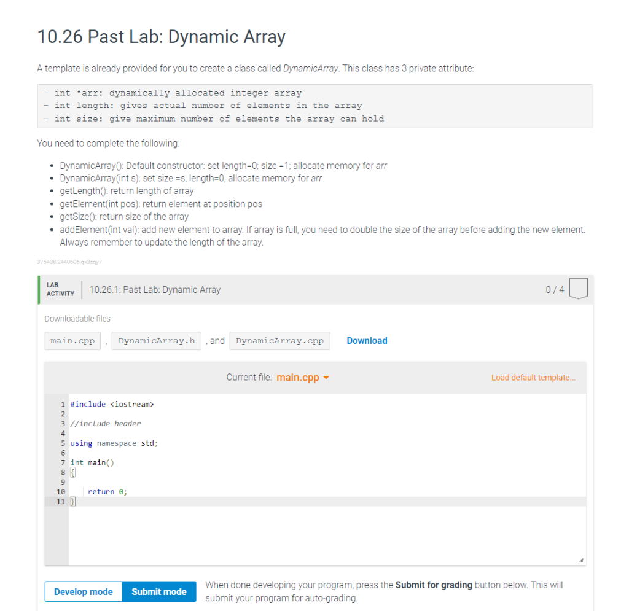Click Load default template...
Screen dimensions: 629x611
click(x=533, y=377)
